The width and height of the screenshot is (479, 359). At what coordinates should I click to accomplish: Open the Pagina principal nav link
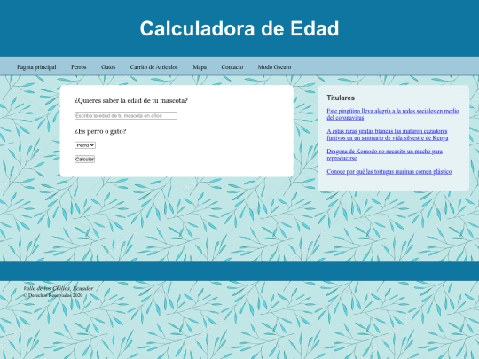36,67
